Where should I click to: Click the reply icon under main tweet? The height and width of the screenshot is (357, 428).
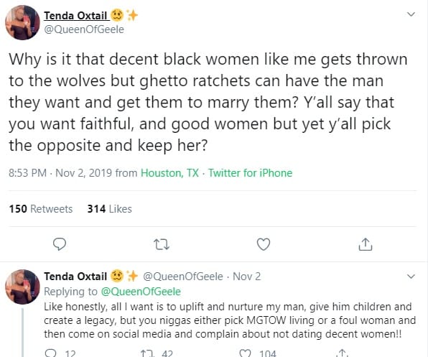(x=59, y=244)
